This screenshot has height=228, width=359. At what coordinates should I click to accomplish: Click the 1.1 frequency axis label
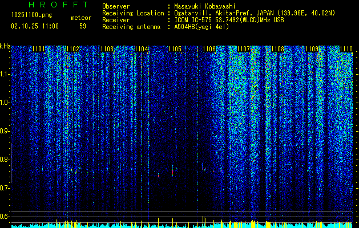tap(5, 75)
